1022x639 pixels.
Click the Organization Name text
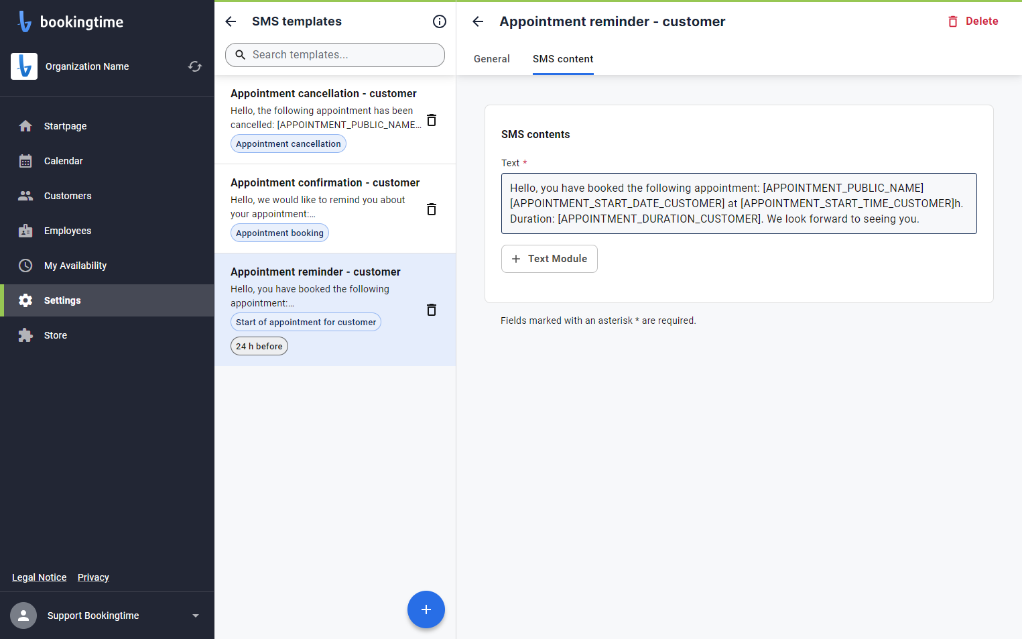tap(87, 66)
